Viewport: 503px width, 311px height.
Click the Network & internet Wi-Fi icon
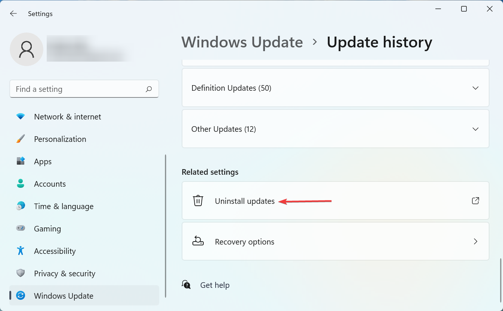[x=21, y=117]
